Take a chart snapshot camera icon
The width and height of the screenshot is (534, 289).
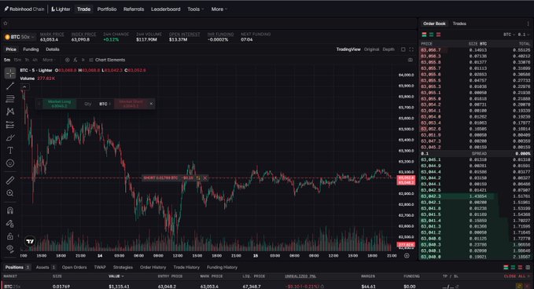[411, 60]
